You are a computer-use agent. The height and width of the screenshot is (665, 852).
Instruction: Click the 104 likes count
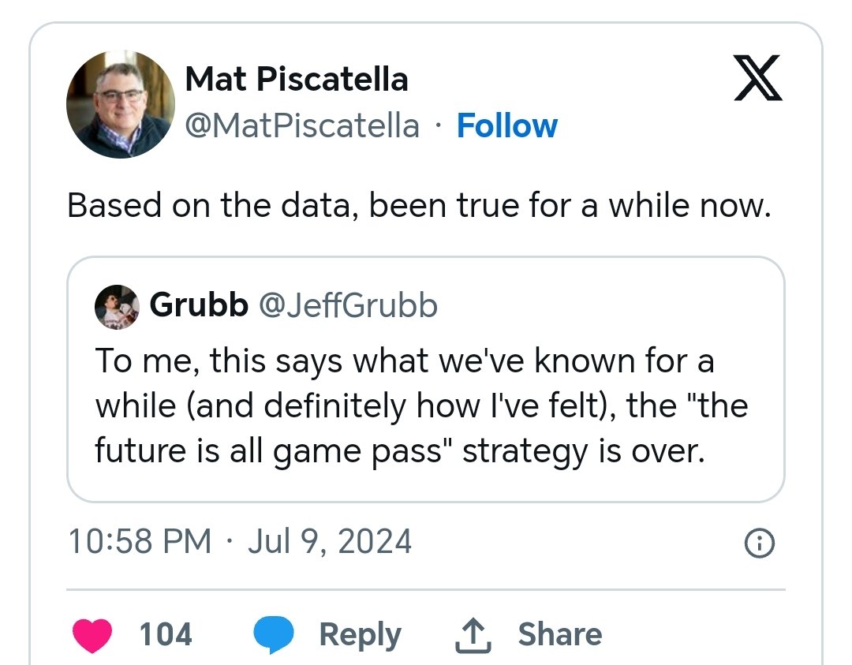[x=166, y=635]
